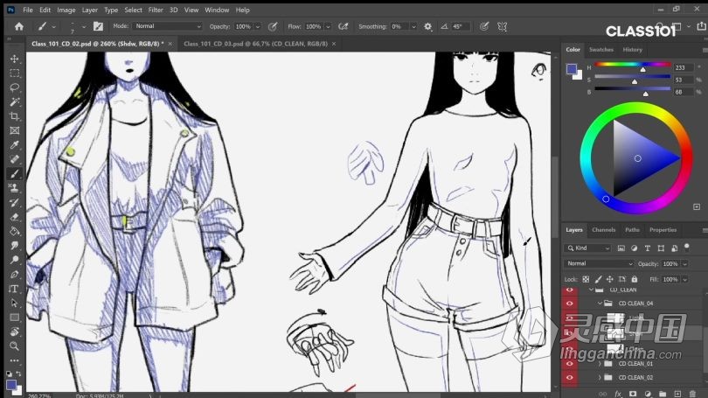Select the Type tool

15,290
